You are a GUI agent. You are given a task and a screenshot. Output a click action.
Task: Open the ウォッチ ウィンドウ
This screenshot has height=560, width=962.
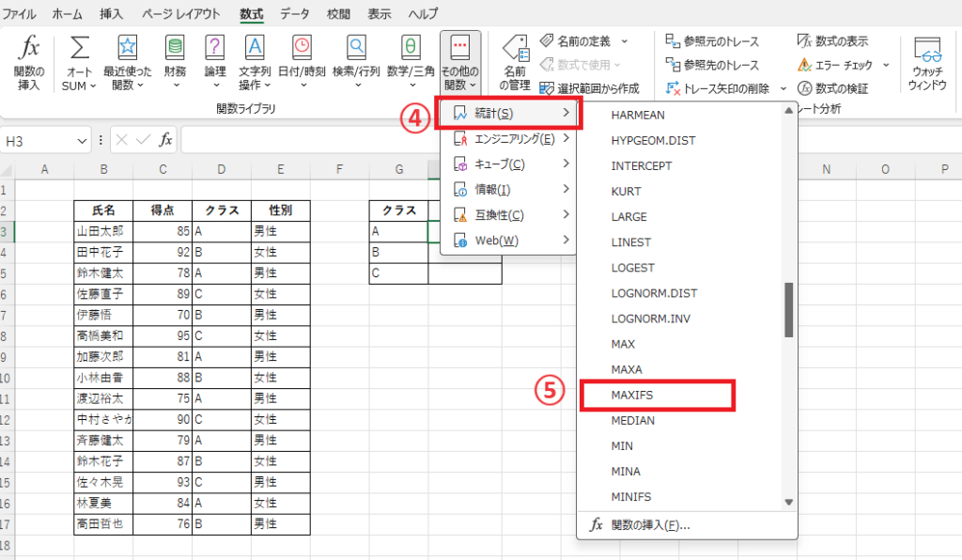point(927,63)
